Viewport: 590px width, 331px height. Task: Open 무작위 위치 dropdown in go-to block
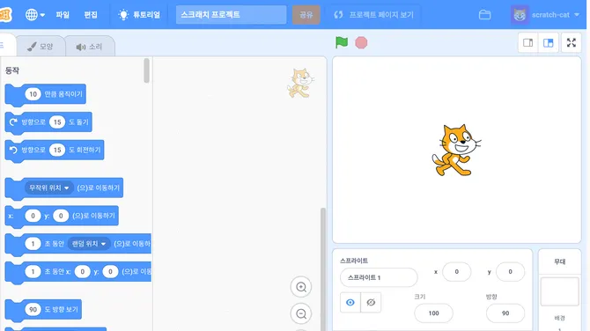tap(49, 188)
